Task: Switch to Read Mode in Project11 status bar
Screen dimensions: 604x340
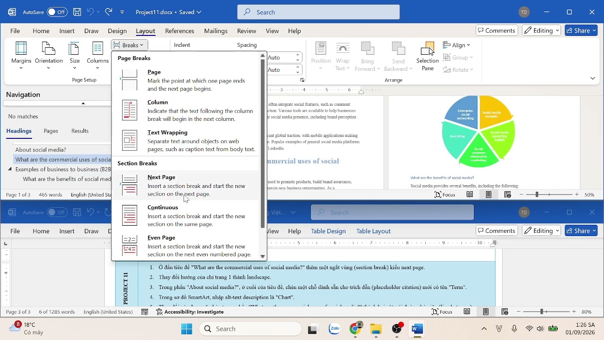Action: pyautogui.click(x=470, y=195)
